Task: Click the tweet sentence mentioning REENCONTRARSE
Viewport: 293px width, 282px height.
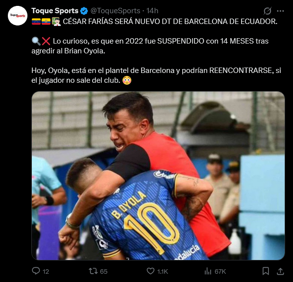Action: coord(156,75)
